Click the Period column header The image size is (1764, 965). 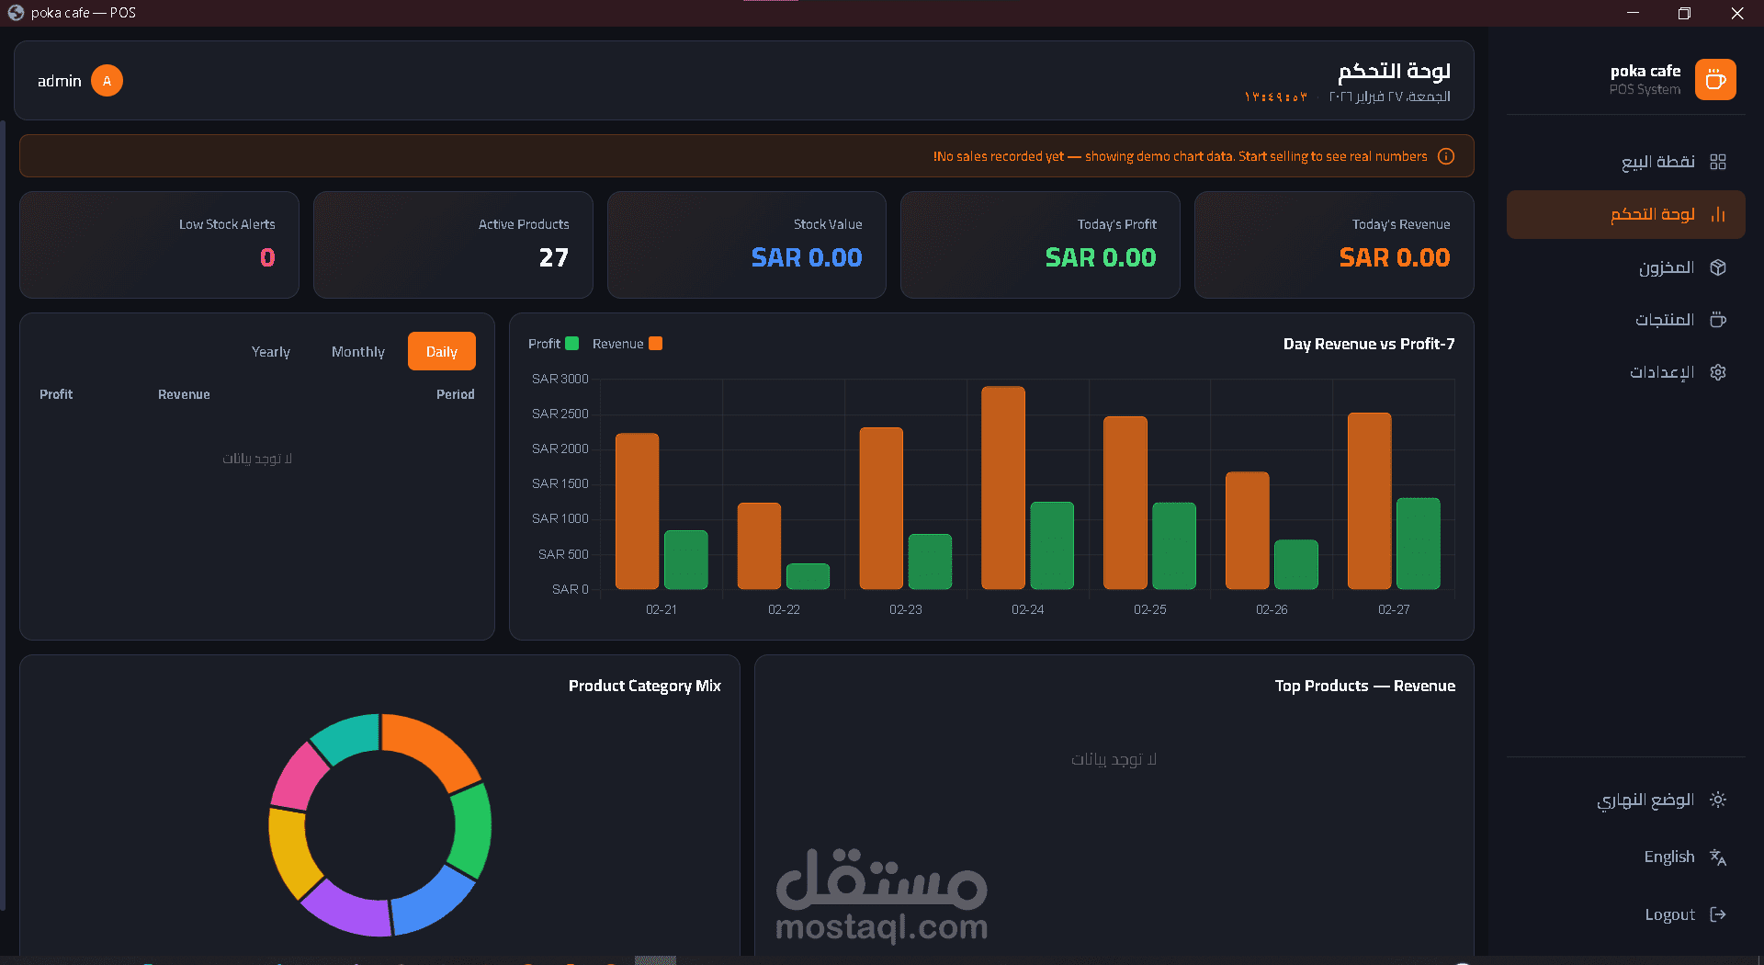pos(456,394)
